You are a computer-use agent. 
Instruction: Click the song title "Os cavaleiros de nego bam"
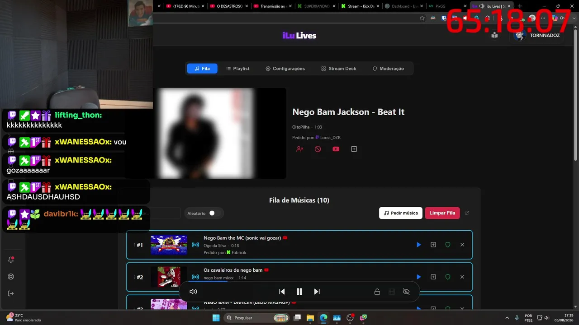click(x=233, y=270)
